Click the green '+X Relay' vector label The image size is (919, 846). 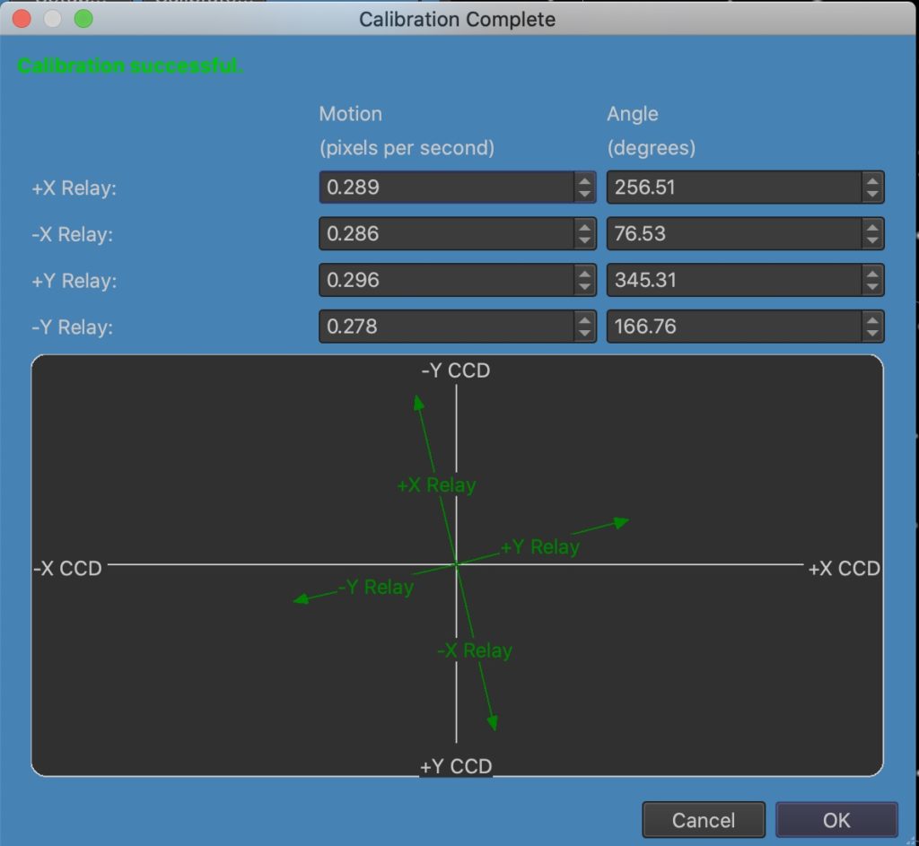point(437,485)
